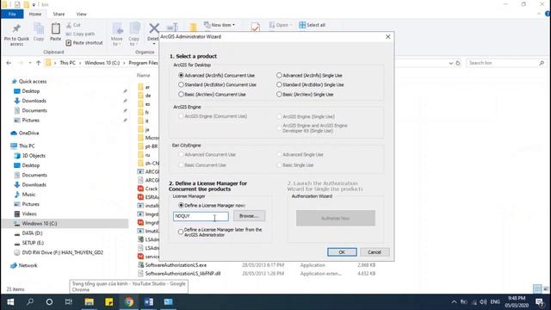This screenshot has height=310, width=551.
Task: Select Define a License Manager later option
Action: click(181, 232)
